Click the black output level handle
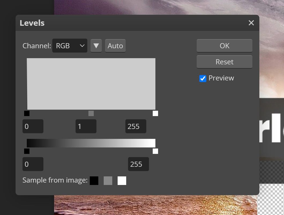This screenshot has width=284, height=215. pyautogui.click(x=27, y=151)
